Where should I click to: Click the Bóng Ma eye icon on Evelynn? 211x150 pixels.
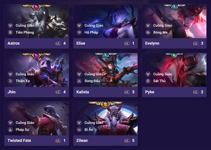pos(148,32)
